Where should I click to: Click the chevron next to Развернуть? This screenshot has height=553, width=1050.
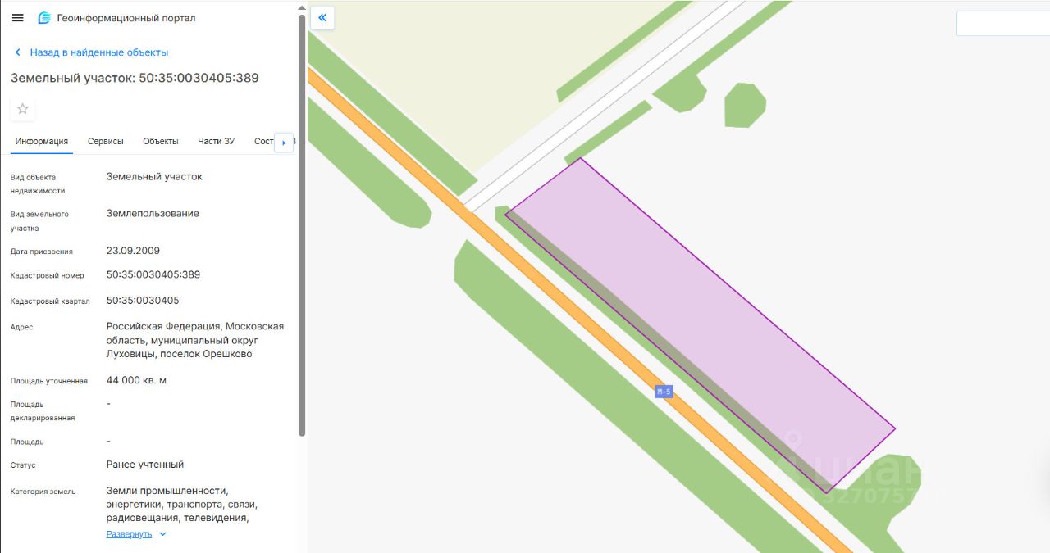tap(162, 534)
